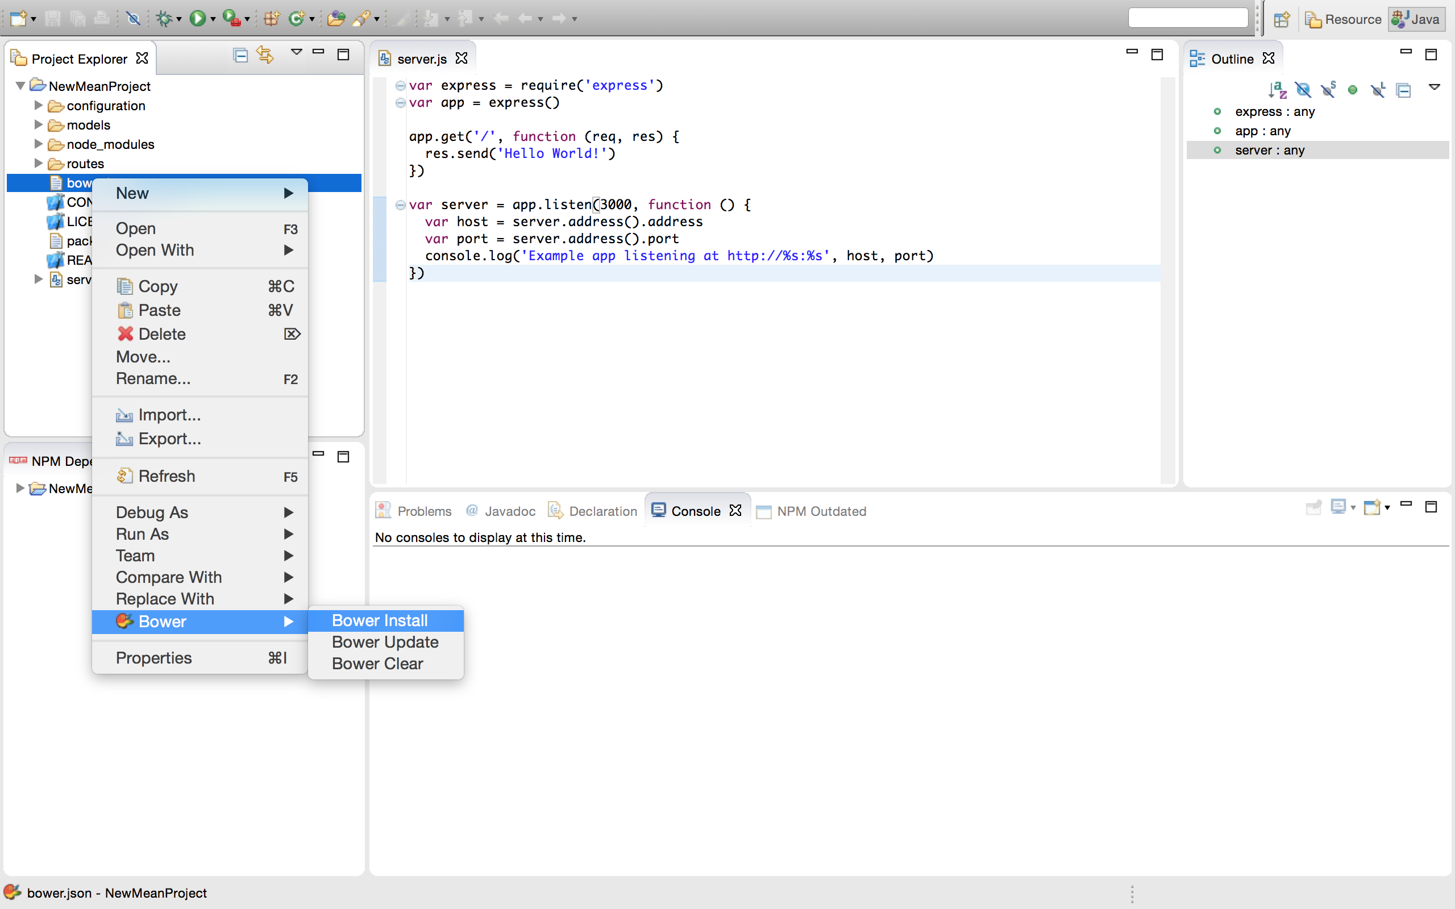
Task: Collapse the NewMeanProject tree node
Action: pyautogui.click(x=20, y=86)
